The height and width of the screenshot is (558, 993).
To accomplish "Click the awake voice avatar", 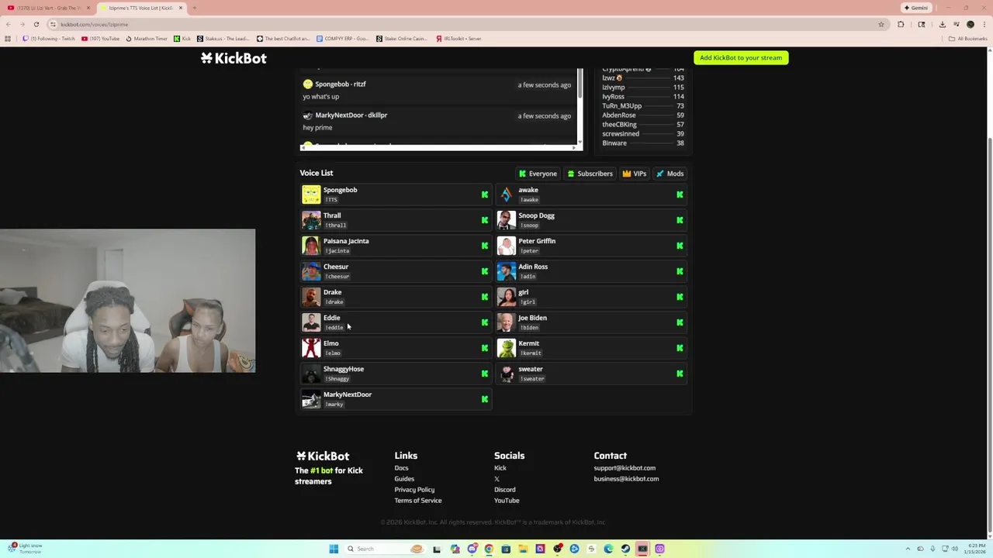I will [x=507, y=195].
